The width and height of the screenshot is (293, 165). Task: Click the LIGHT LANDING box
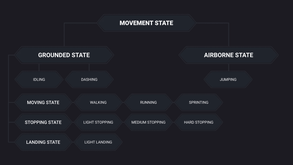(98, 142)
